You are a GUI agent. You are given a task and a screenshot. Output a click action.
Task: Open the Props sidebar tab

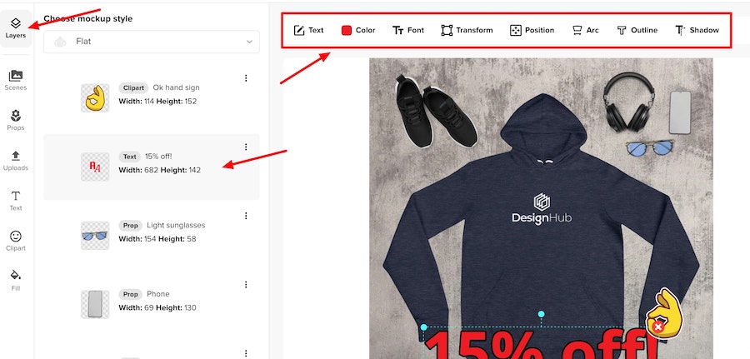[x=16, y=121]
